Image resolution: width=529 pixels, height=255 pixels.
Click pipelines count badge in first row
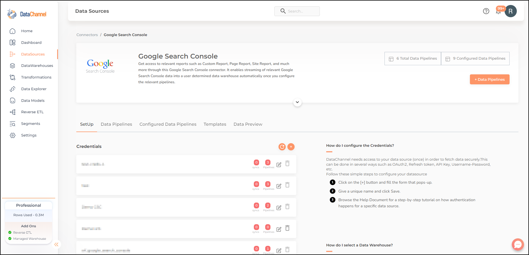point(268,163)
